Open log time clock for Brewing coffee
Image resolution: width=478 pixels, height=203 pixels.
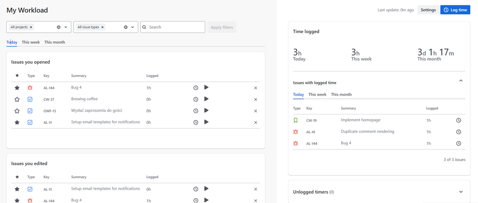coord(196,99)
